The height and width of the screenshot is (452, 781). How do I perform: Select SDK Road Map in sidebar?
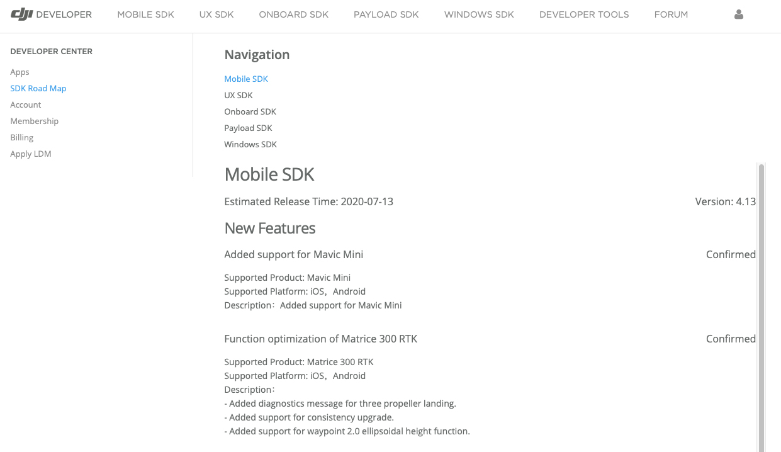click(x=38, y=88)
